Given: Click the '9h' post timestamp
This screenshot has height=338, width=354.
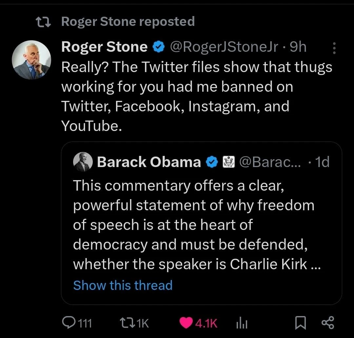Looking at the screenshot, I should point(298,47).
